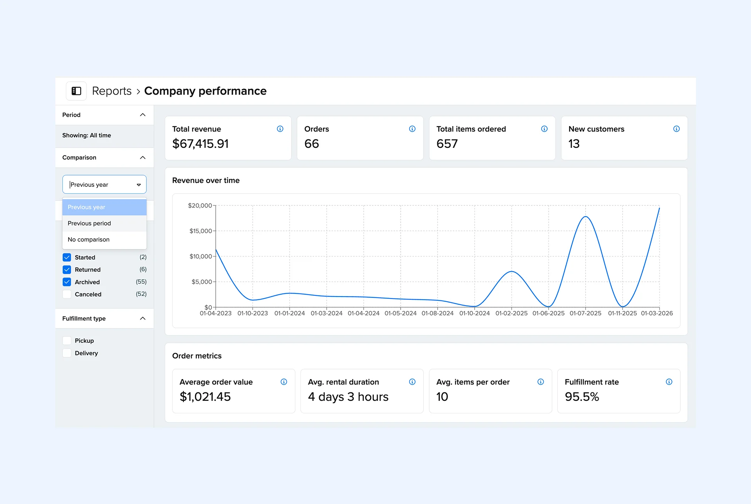Click the Fulfillment rate info icon
Viewport: 751px width, 504px height.
[x=669, y=382]
